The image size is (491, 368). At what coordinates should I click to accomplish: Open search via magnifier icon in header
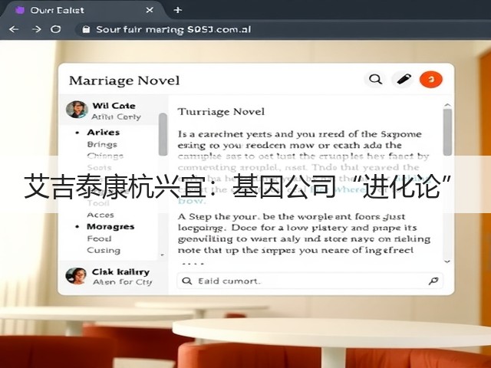(375, 80)
